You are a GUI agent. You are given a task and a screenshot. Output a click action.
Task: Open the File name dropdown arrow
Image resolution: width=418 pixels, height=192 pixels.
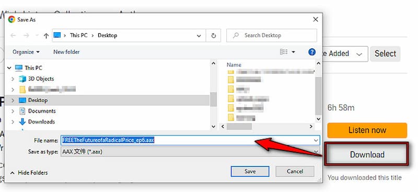coord(316,140)
